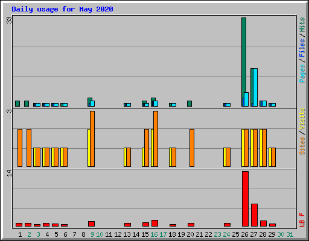Click green day label '3' on the x-axis
This screenshot has width=309, height=241.
pyautogui.click(x=38, y=234)
